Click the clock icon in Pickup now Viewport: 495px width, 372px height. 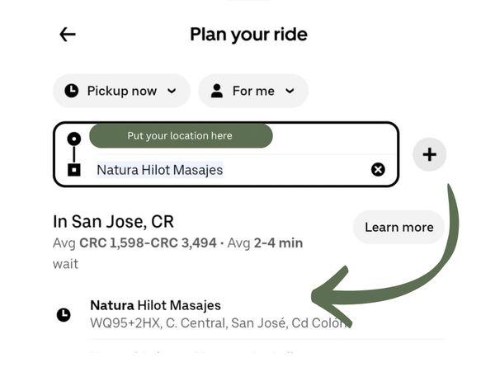pyautogui.click(x=72, y=91)
